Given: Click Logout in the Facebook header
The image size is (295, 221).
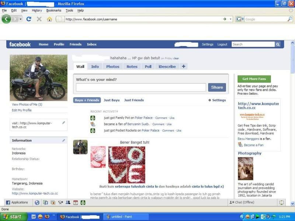Looking at the screenshot, I should (x=222, y=44).
